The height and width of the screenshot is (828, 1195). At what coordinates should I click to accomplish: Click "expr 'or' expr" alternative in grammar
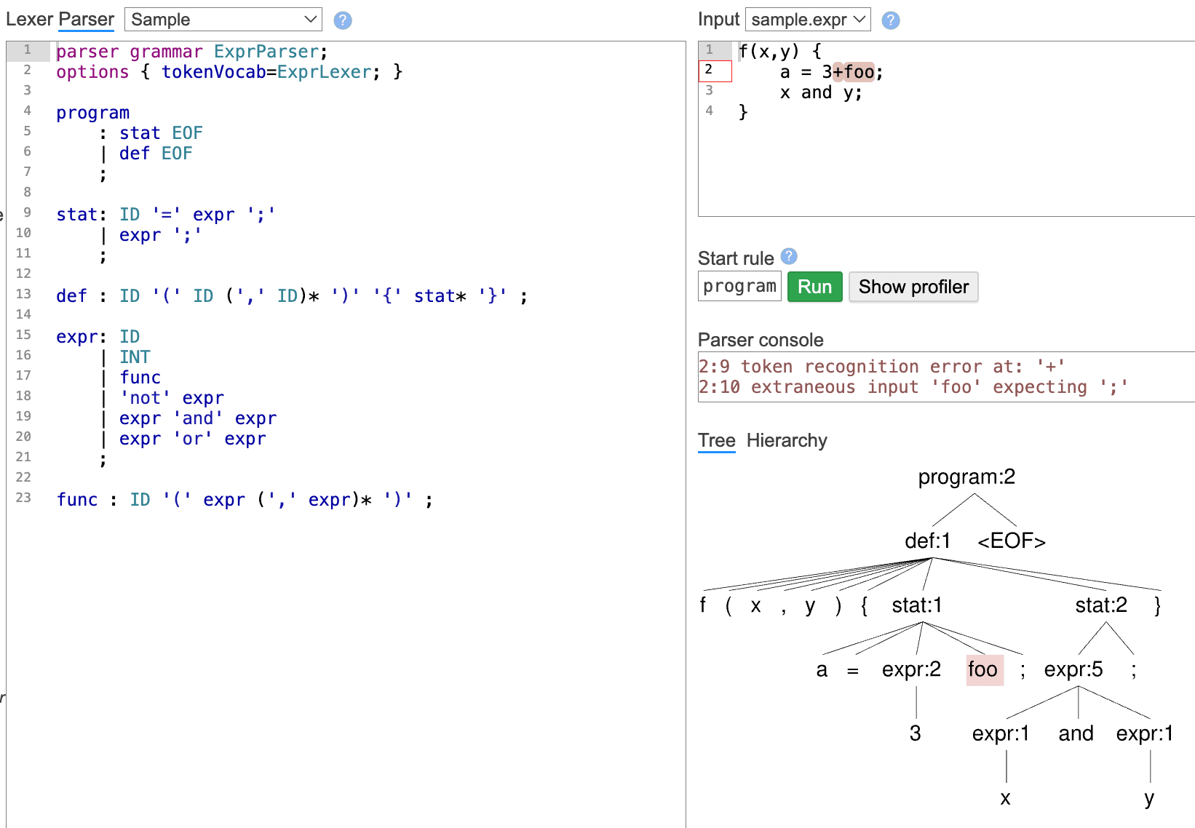193,439
